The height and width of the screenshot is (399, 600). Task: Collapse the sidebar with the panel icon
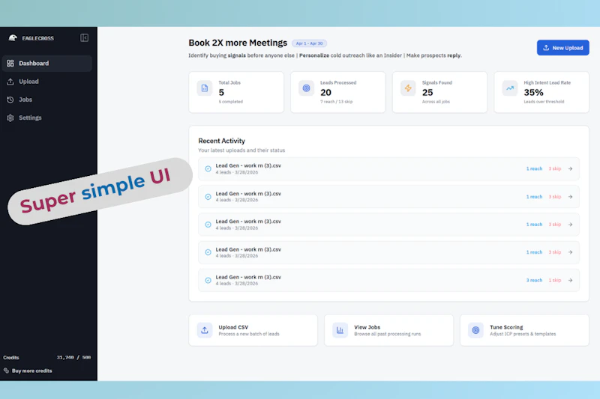point(84,37)
